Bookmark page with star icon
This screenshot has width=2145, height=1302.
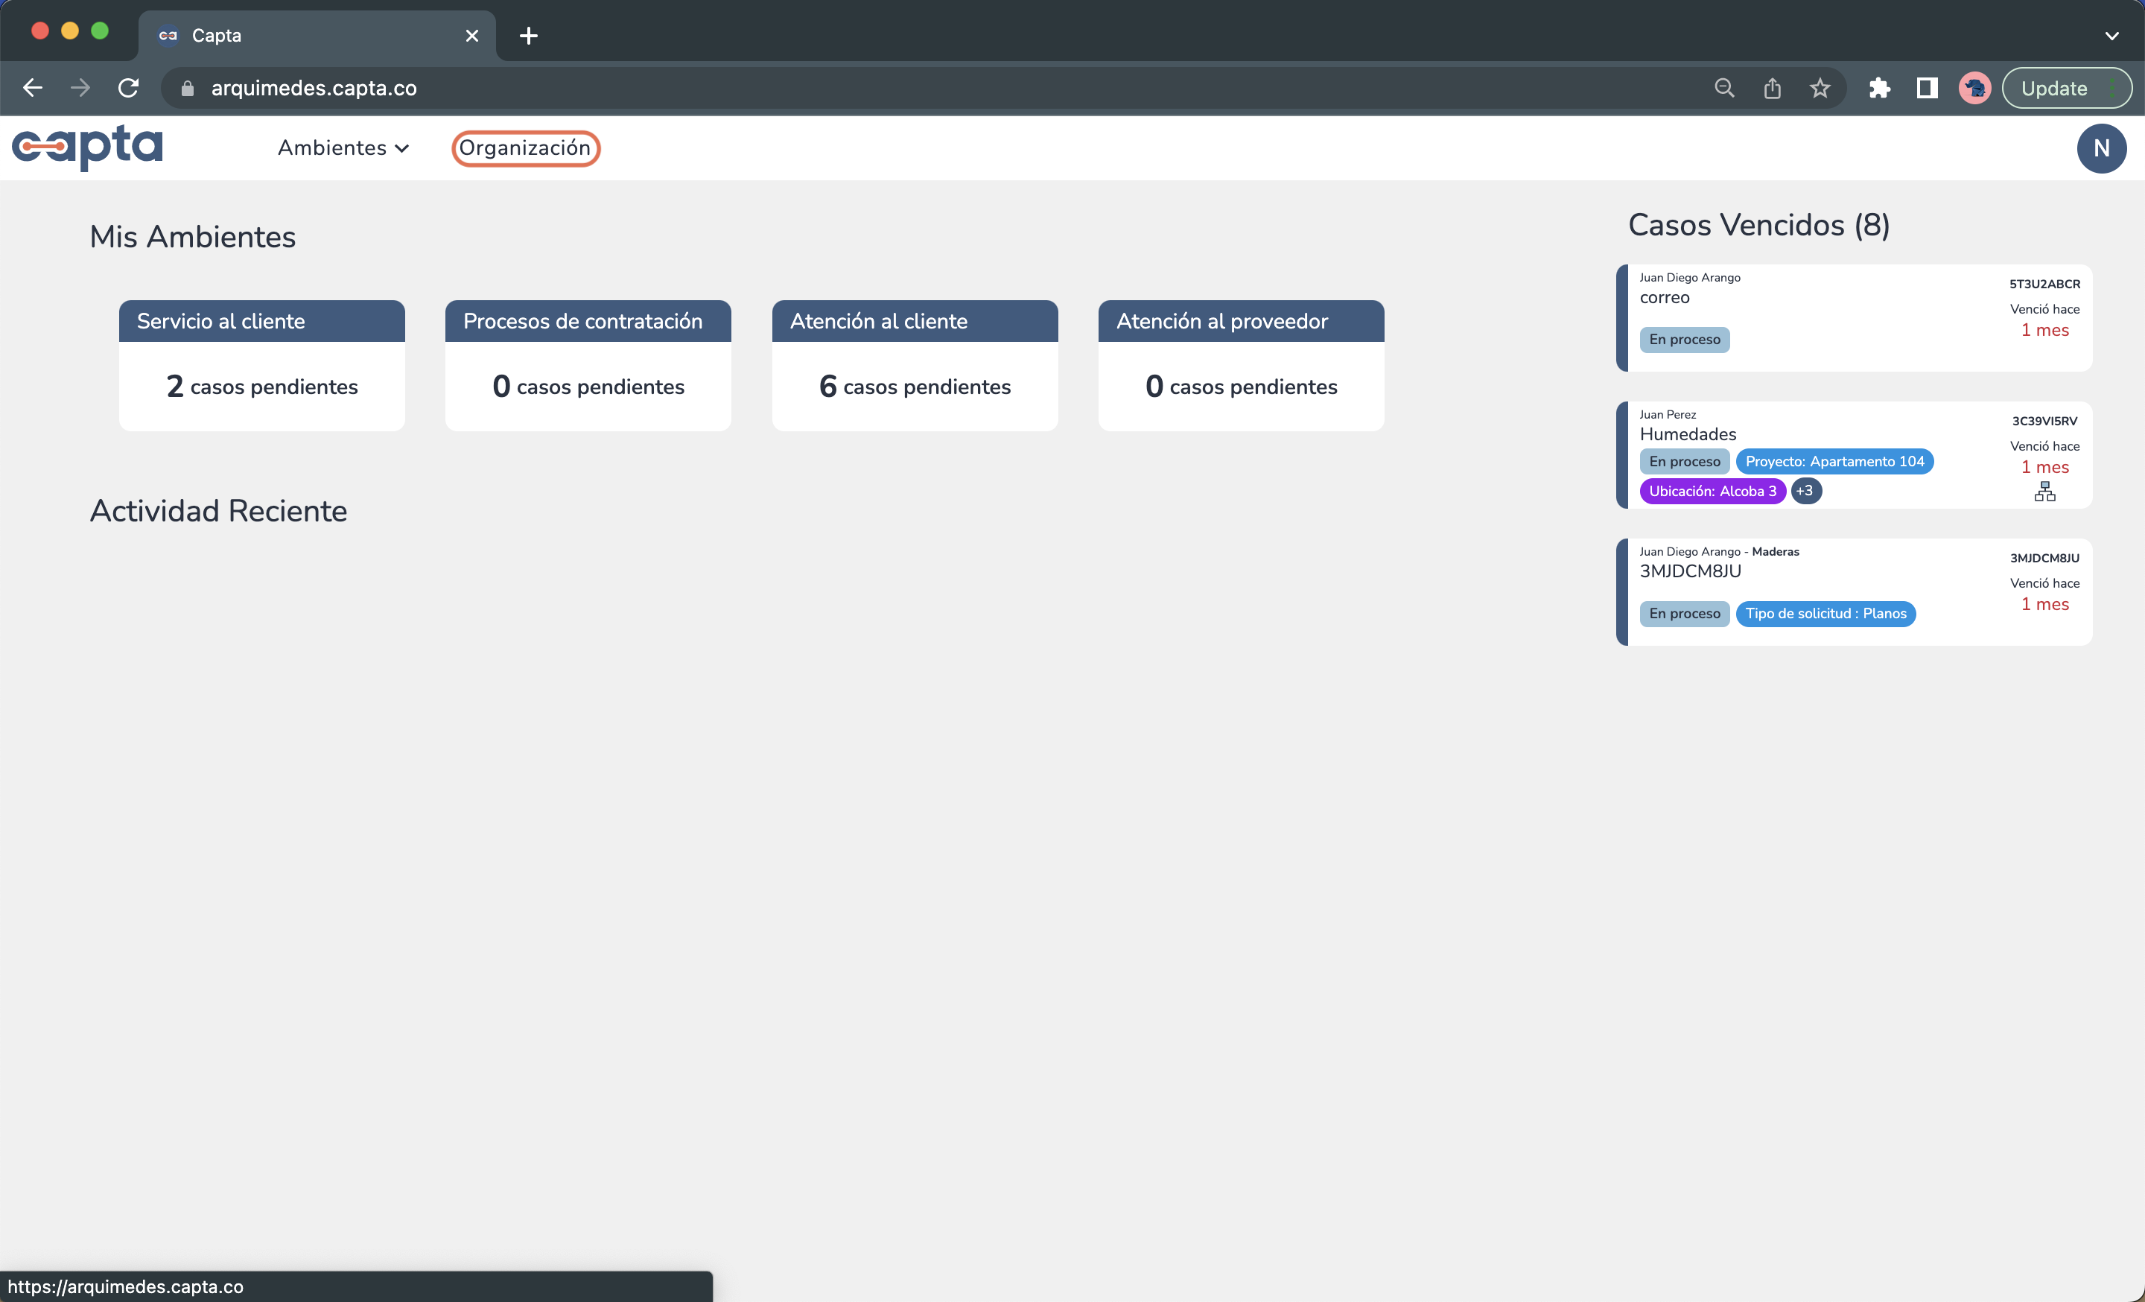1820,88
